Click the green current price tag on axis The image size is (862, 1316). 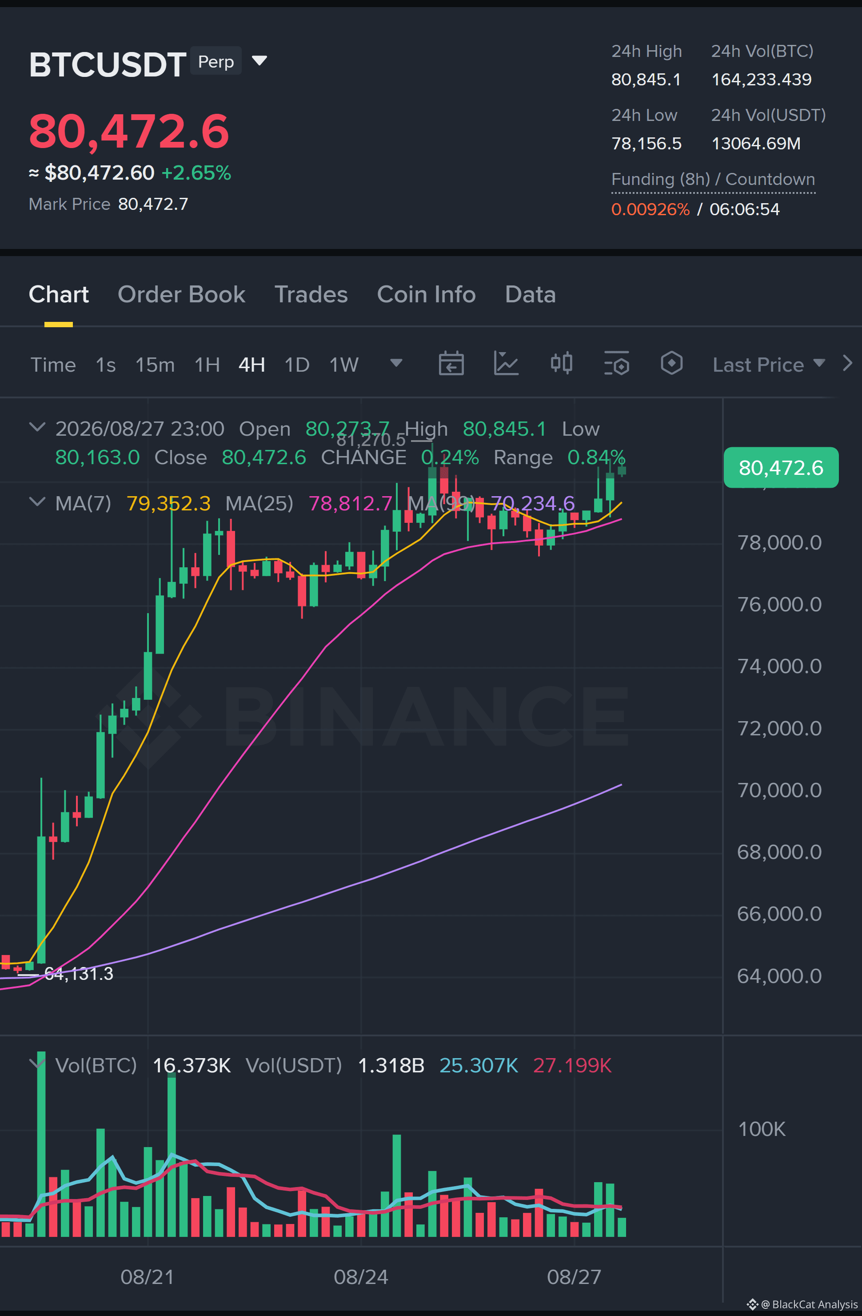coord(781,467)
